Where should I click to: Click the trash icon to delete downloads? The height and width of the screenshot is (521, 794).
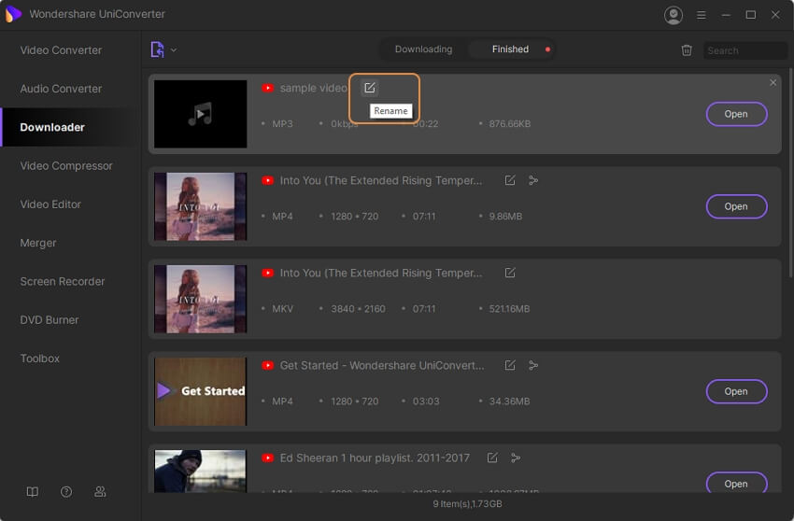687,50
